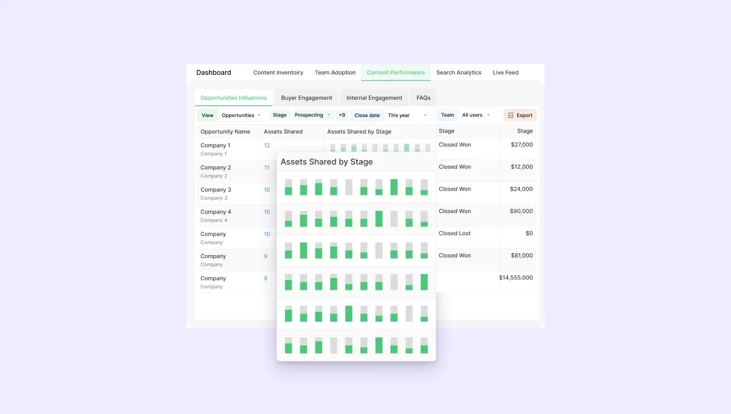Screen dimensions: 731x414
Task: Sort by Opportunity Name column header
Action: coord(225,132)
